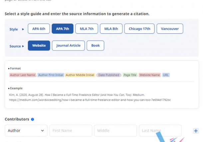Click the plus icon to add contributor
The height and width of the screenshot is (142, 203).
click(196, 131)
